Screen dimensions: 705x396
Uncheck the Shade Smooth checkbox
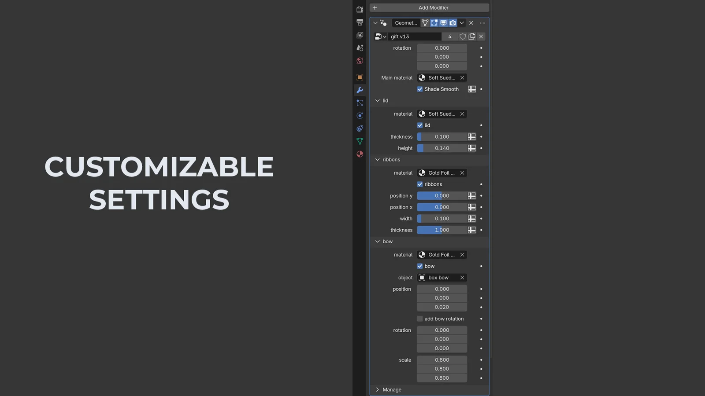click(x=420, y=89)
